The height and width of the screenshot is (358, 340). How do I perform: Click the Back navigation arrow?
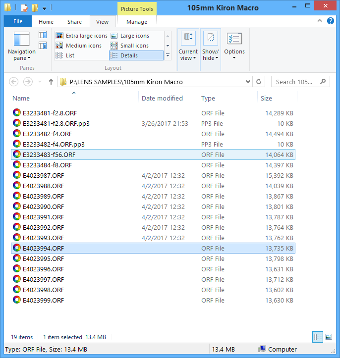tap(14, 82)
